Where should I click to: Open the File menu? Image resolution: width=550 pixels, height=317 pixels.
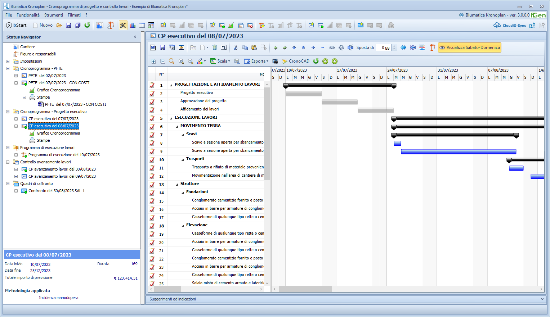pyautogui.click(x=9, y=15)
